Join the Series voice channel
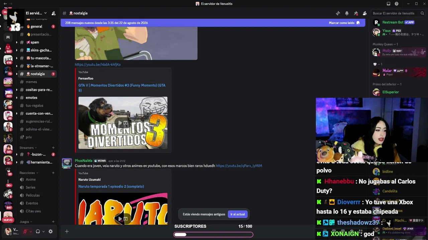Viewport: 428px width, 240px height. pos(37,187)
